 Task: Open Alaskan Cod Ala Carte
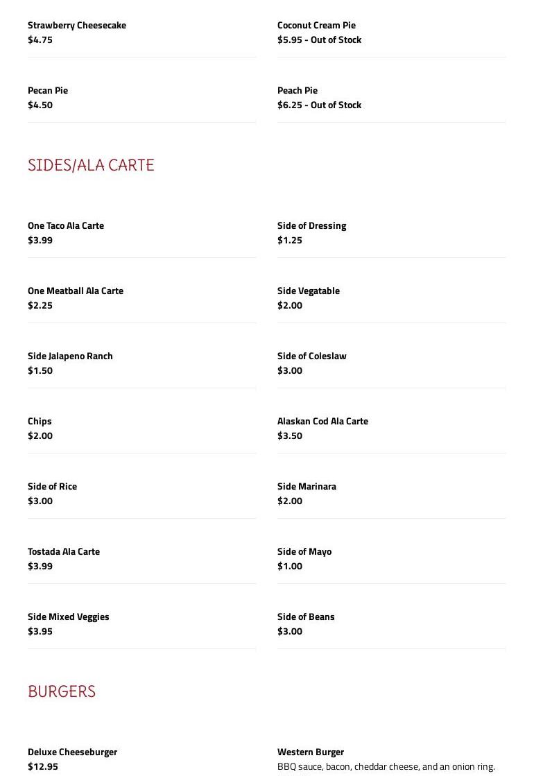tap(322, 422)
